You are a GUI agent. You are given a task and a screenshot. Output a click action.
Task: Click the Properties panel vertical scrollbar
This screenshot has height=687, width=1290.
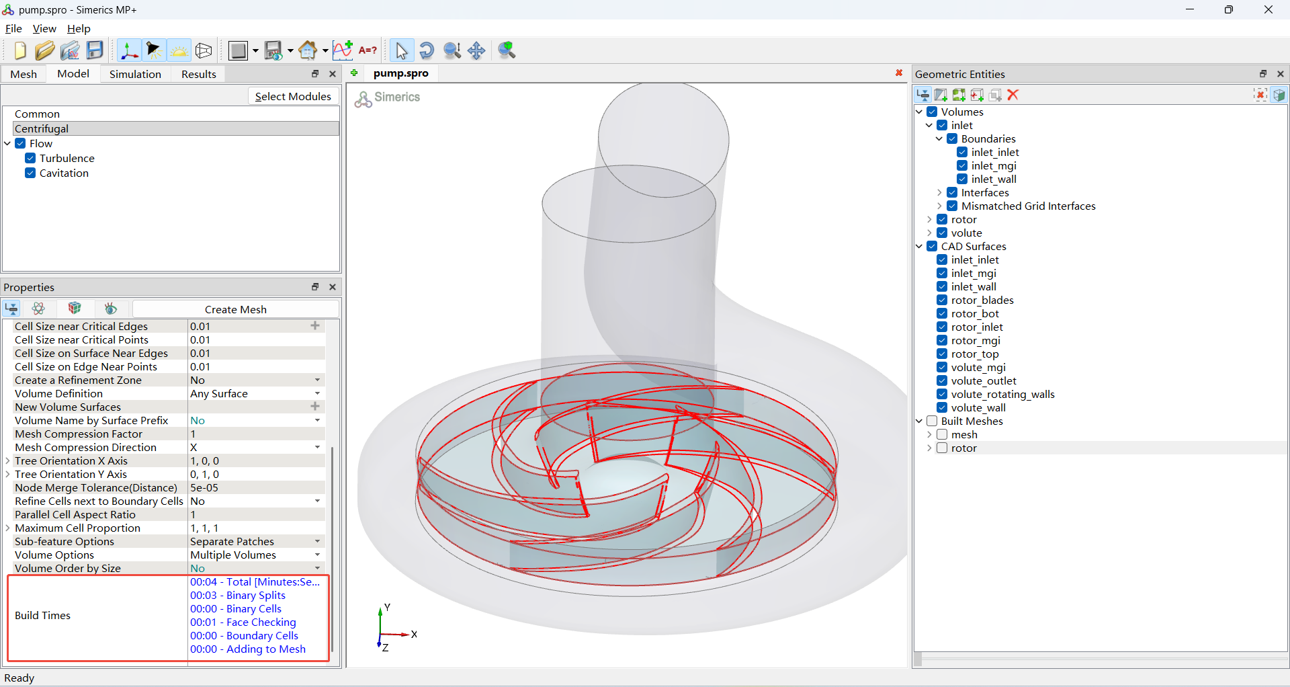(x=333, y=549)
